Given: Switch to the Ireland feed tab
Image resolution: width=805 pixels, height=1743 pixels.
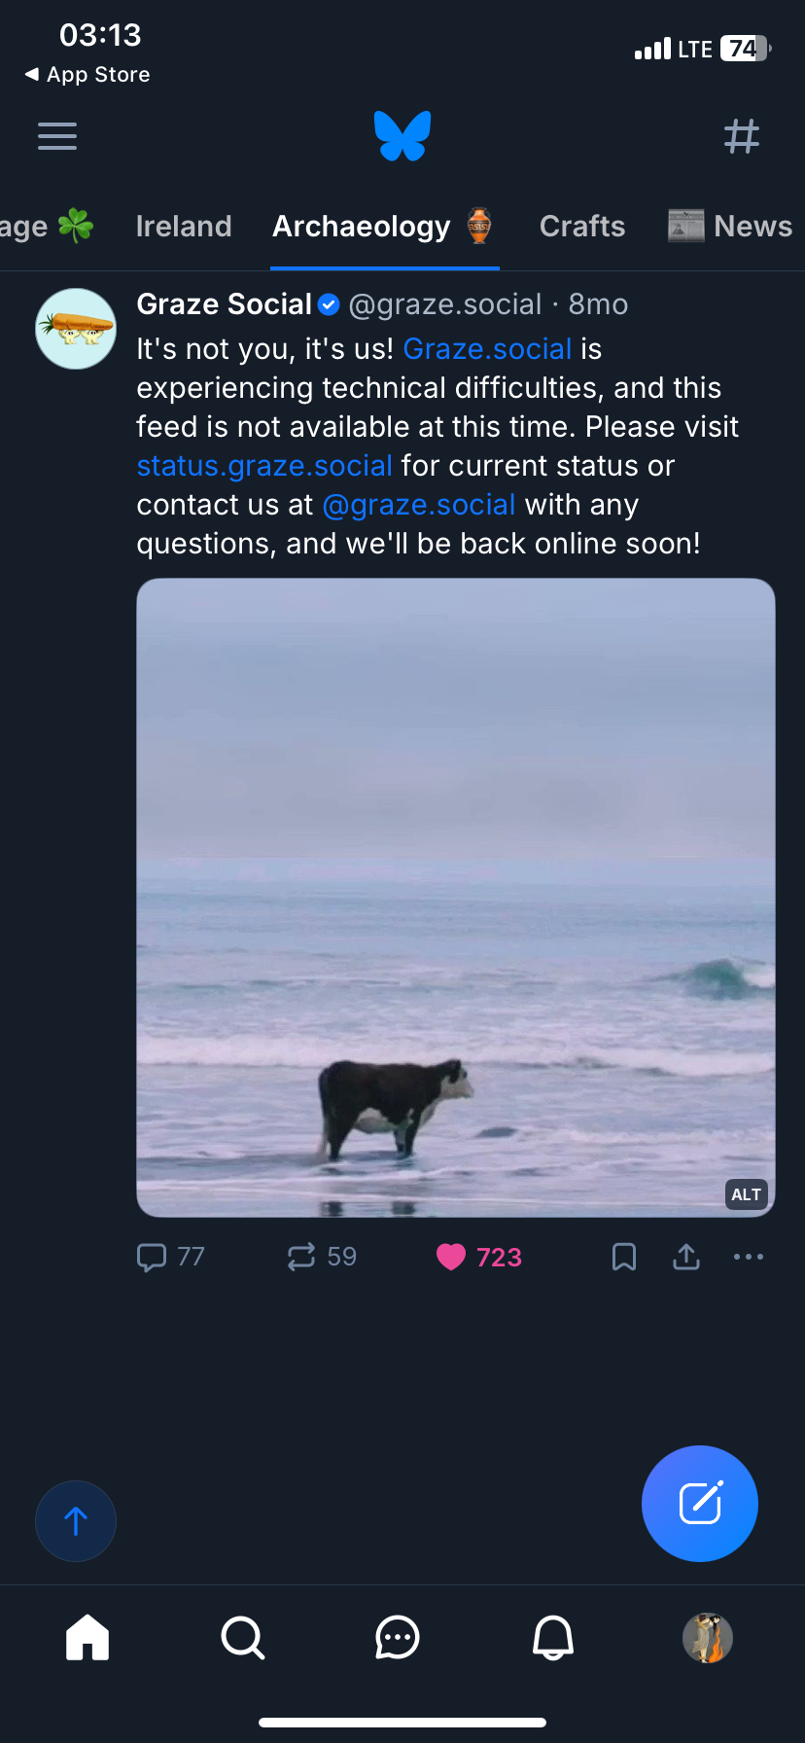Looking at the screenshot, I should click(x=184, y=227).
